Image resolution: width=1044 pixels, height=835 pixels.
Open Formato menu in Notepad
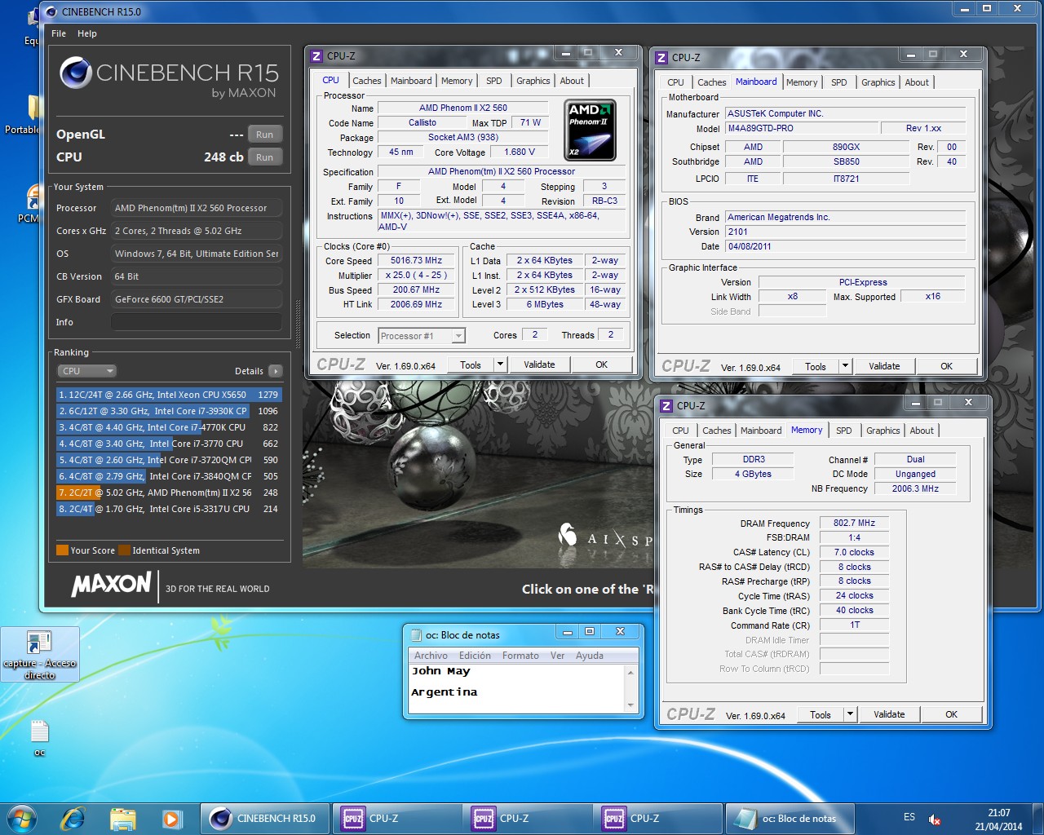(x=520, y=656)
